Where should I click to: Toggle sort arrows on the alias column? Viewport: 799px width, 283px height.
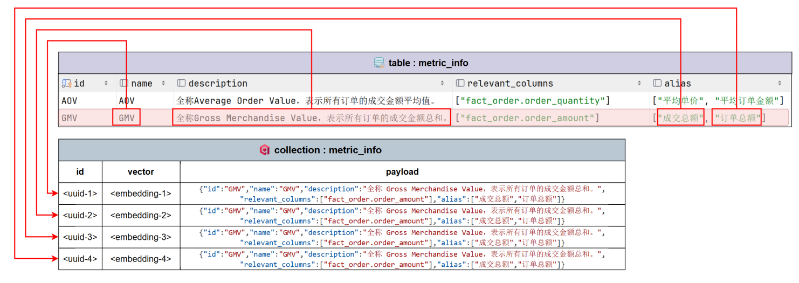tap(780, 84)
